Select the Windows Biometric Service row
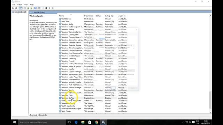The height and width of the screenshot is (125, 223). (93, 32)
